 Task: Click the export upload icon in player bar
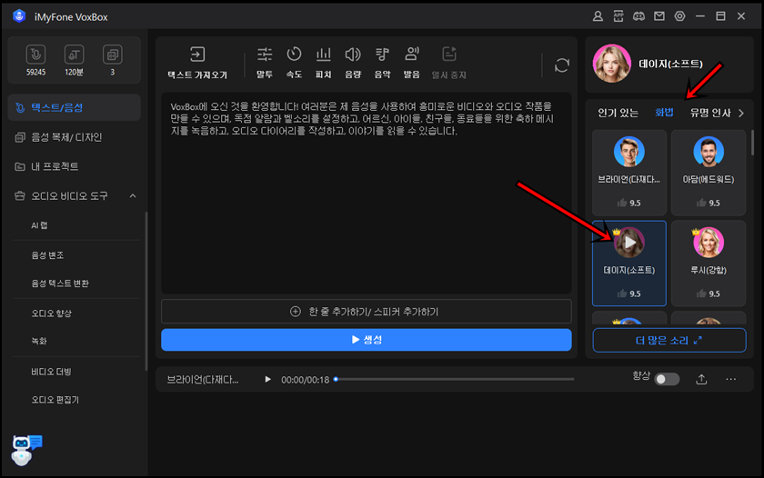[701, 379]
